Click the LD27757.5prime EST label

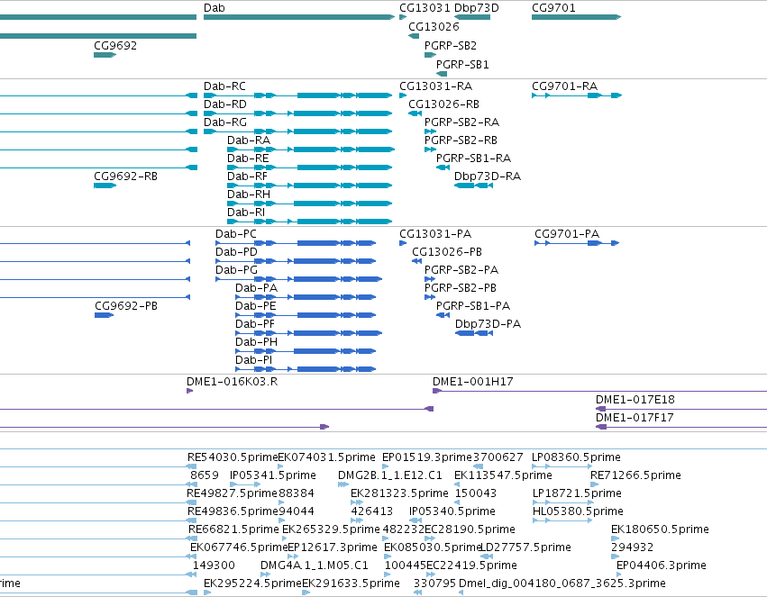point(526,548)
